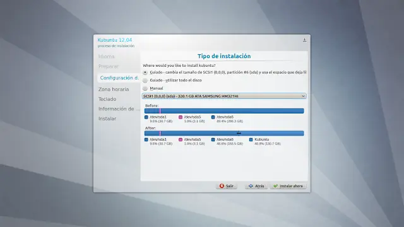
Task: Click the pink sda5 segment in After bar
Action: pos(160,133)
